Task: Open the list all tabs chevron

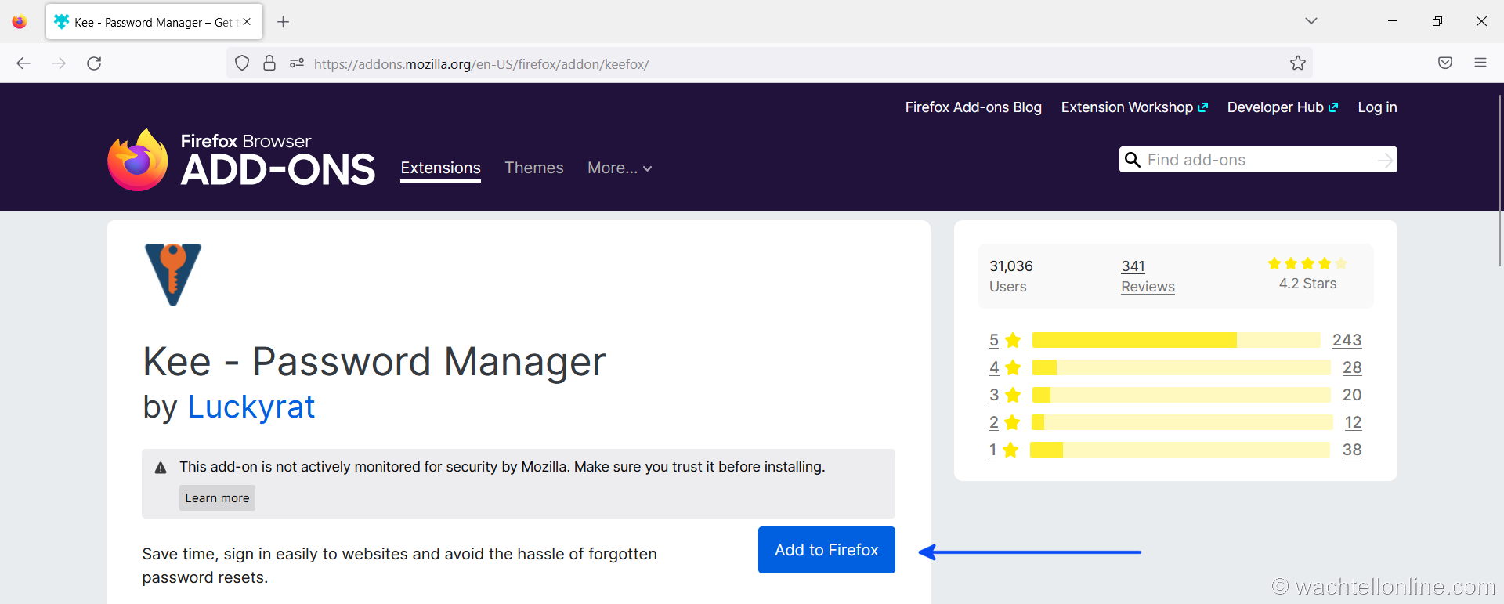Action: tap(1311, 21)
